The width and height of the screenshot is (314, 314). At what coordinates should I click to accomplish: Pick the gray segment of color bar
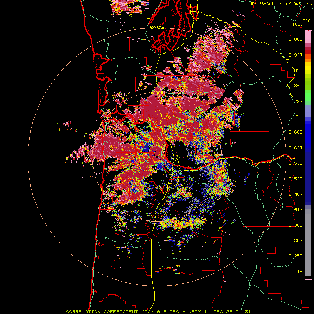coord(308,242)
